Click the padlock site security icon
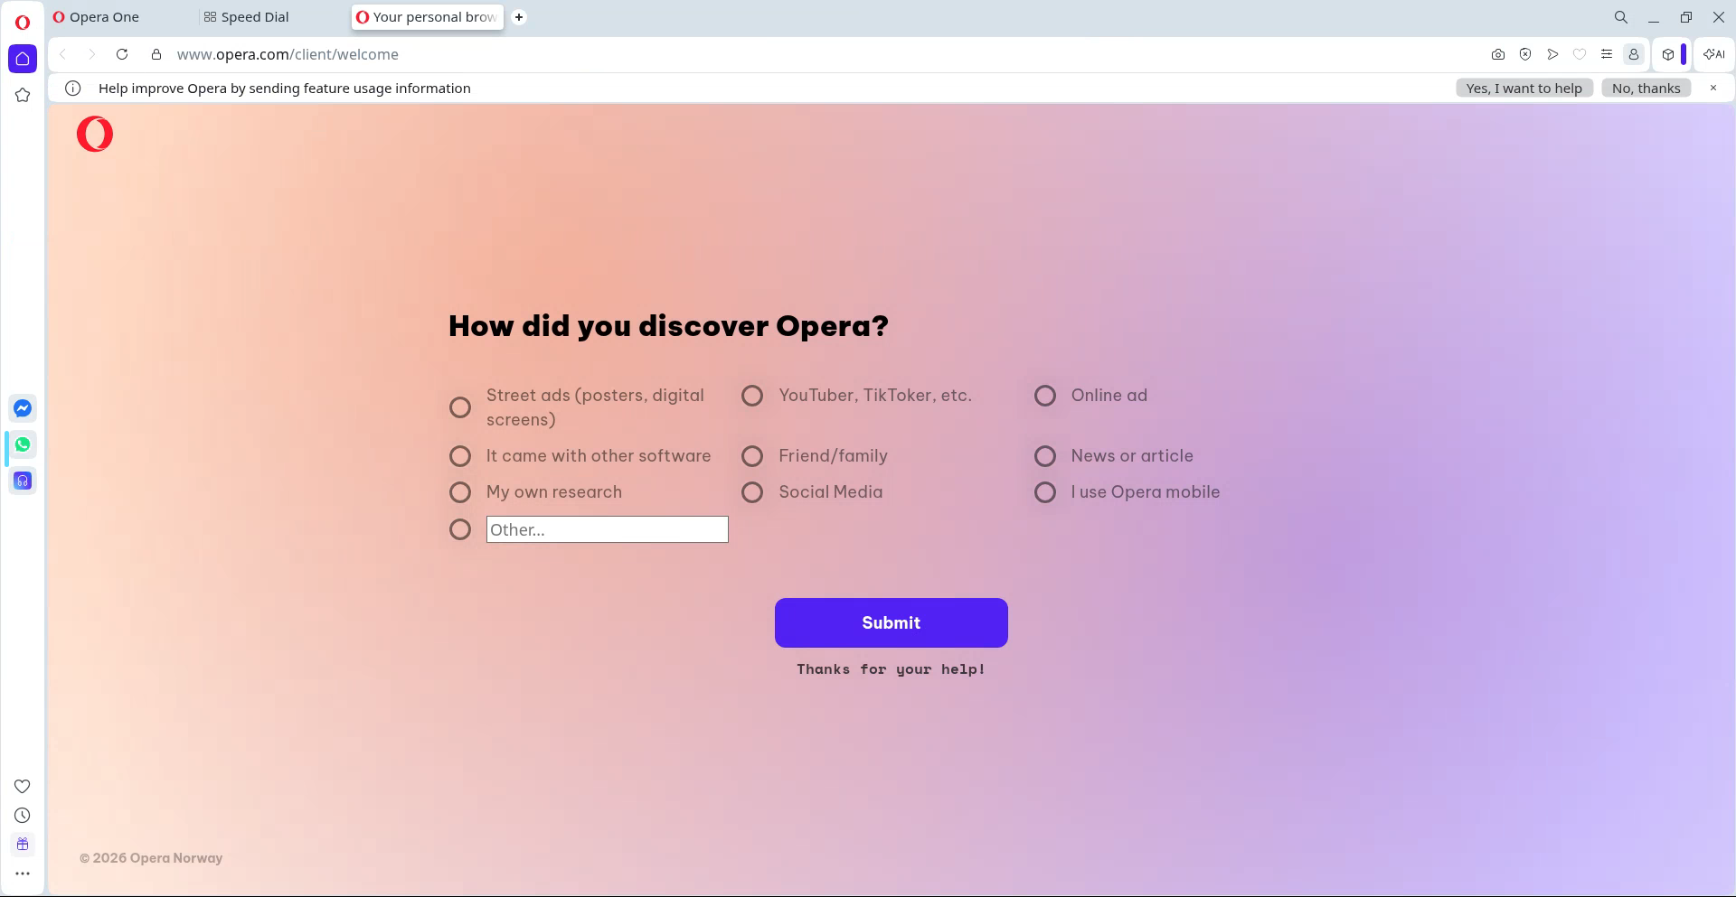Screen dimensions: 1736x897 (x=156, y=54)
